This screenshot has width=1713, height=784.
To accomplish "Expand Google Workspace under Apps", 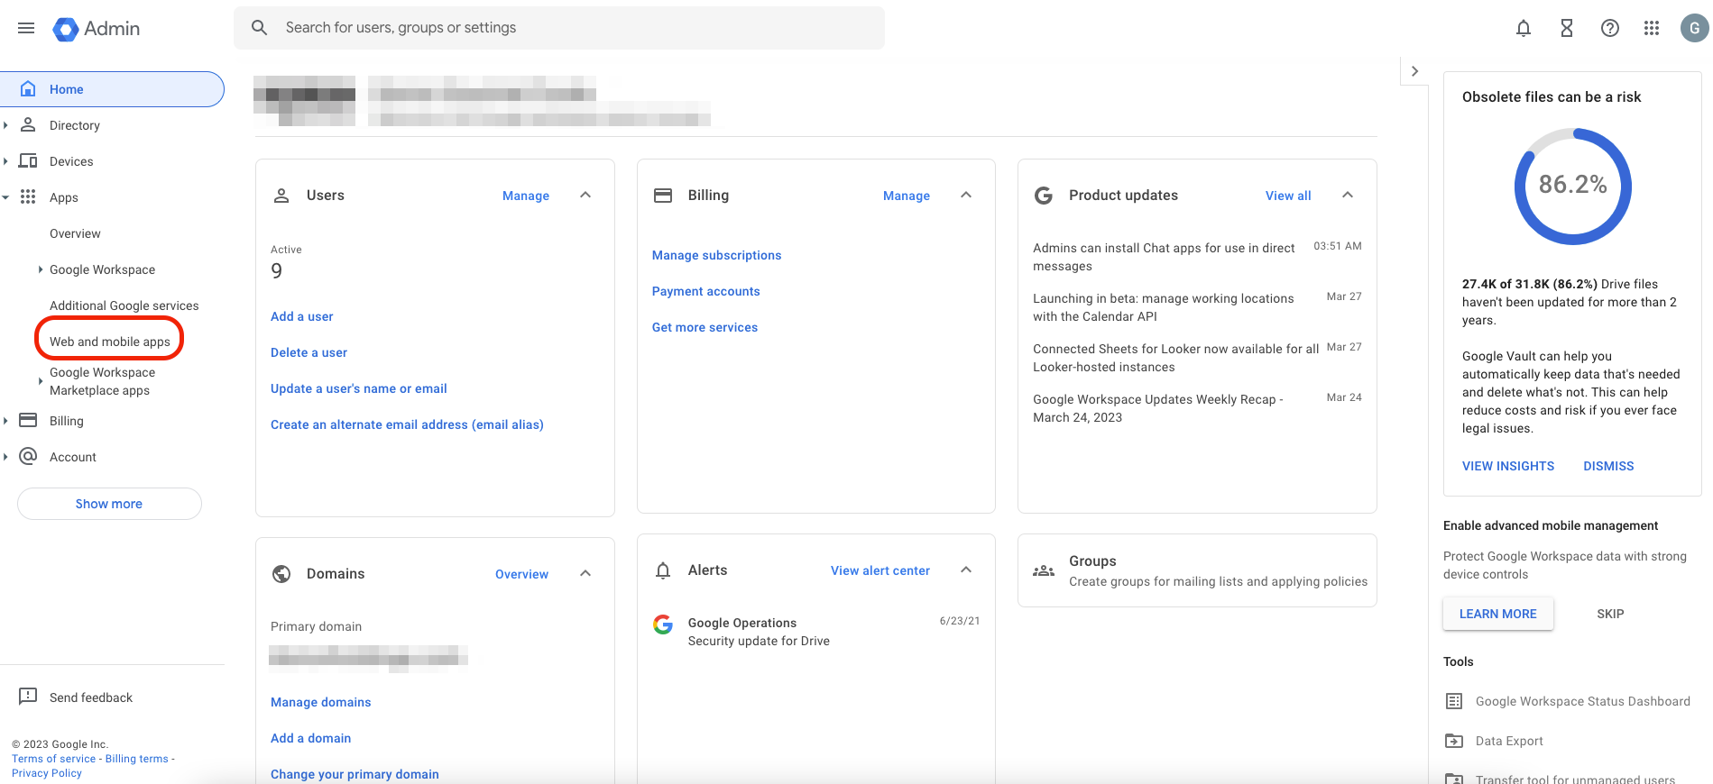I will 41,269.
